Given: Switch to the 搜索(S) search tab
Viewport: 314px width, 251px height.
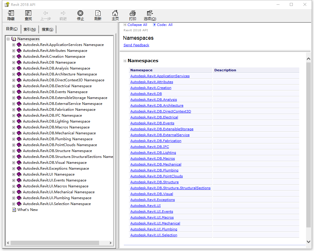Looking at the screenshot, I should [47, 29].
